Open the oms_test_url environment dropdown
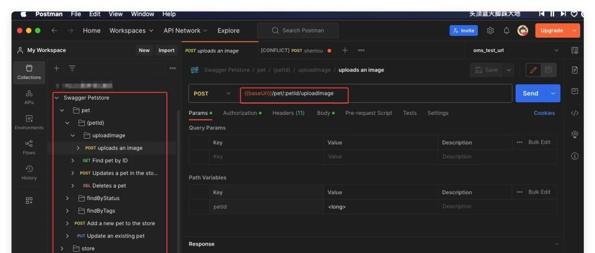 tap(516, 50)
